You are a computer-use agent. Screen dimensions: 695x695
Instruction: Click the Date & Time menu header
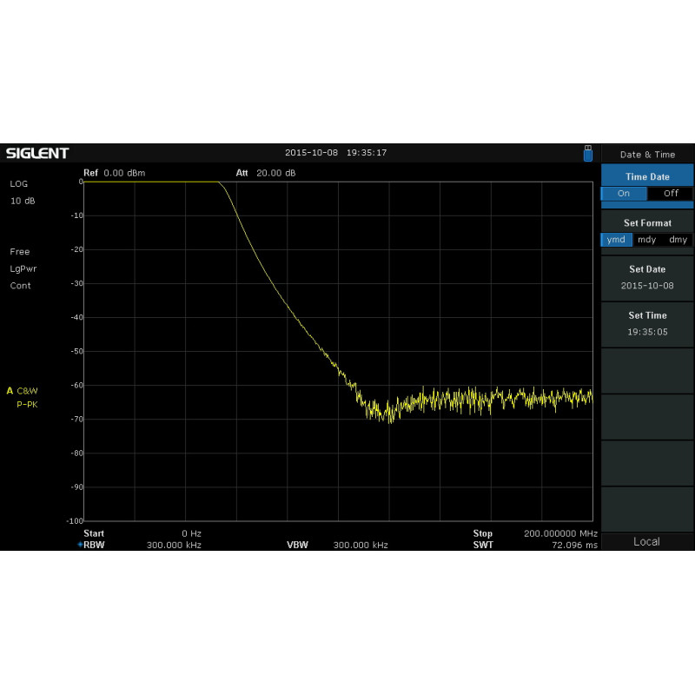tap(647, 154)
